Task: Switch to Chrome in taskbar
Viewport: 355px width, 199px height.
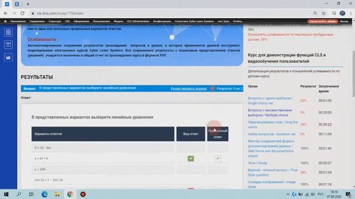Action: coord(70,194)
